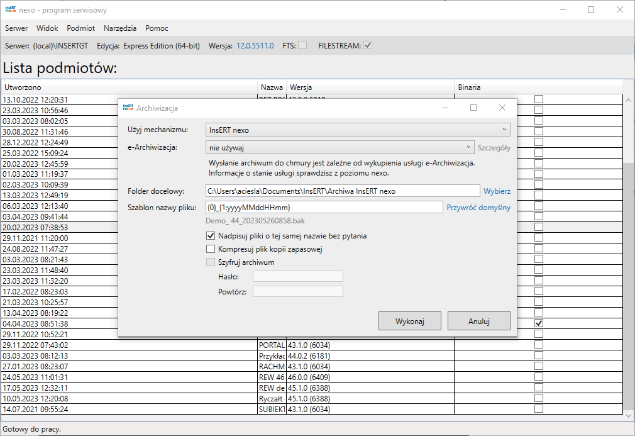Uncheck Nadpisuj pliki o tej samej nazwie
635x436 pixels.
tap(211, 236)
